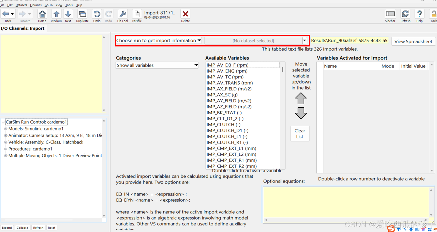Click the Back arrow icon
Screen dimensions: 437x232
5,14
